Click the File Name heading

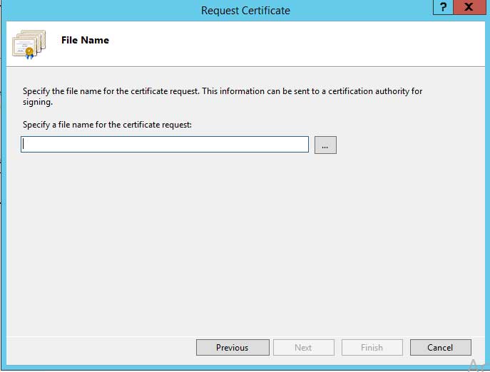click(85, 40)
